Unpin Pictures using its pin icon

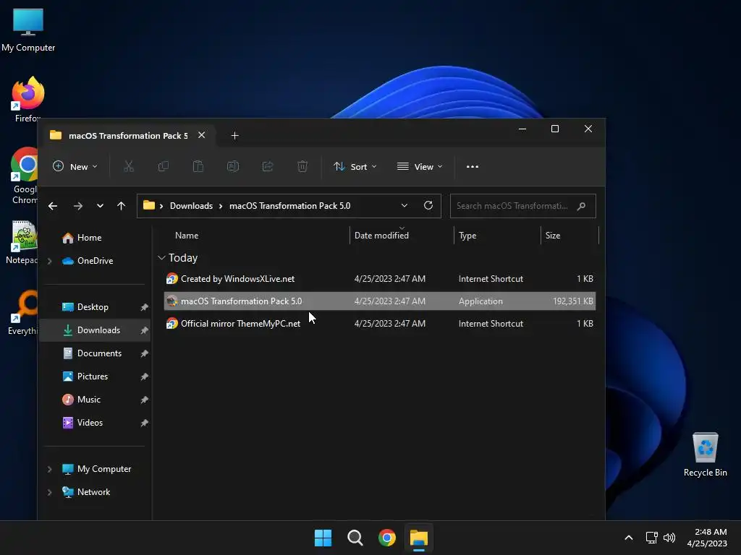(x=144, y=377)
